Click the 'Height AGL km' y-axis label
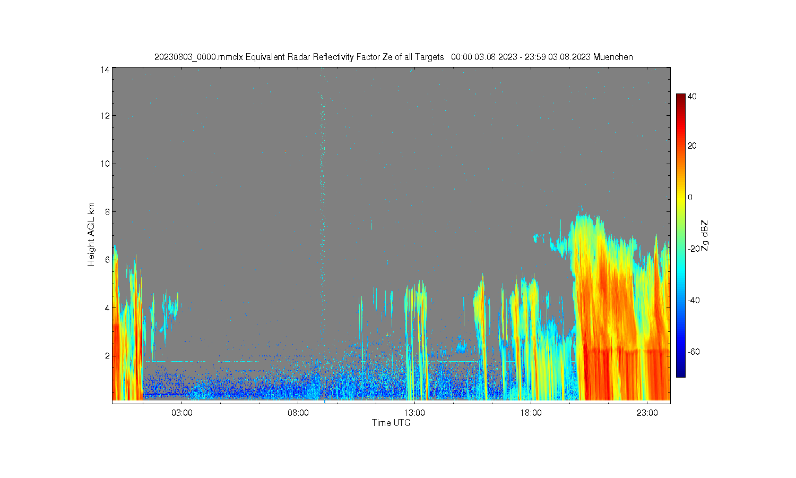796x478 pixels. coord(91,234)
